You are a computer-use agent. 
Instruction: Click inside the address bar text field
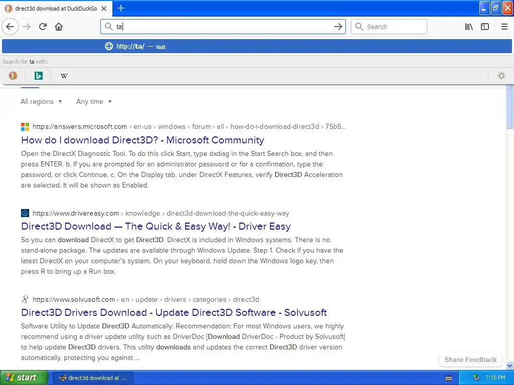(223, 27)
